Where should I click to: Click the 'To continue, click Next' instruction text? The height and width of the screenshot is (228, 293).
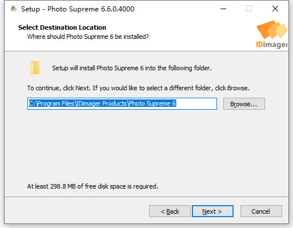tap(138, 88)
